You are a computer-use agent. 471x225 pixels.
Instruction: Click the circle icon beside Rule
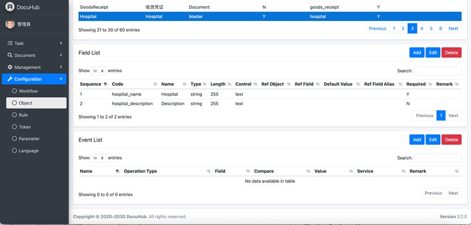[x=14, y=115]
